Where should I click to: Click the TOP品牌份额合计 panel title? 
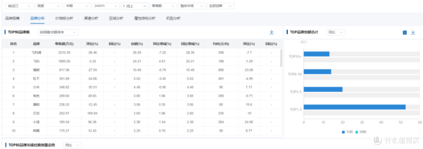[x=304, y=32]
